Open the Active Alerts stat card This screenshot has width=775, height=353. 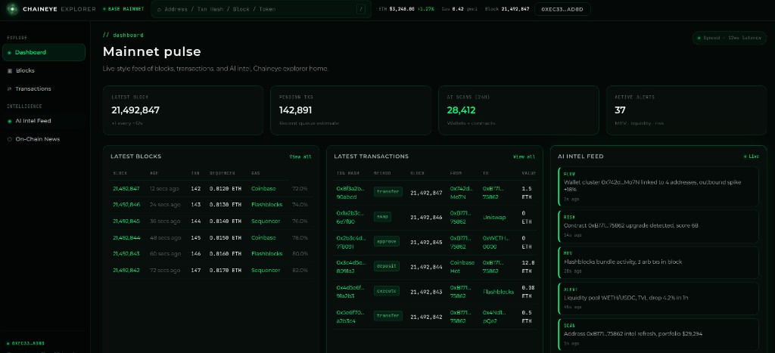coord(686,110)
